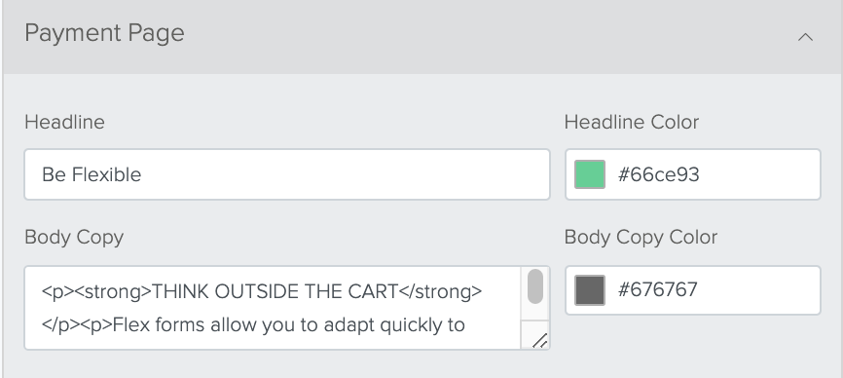Click the Body Copy label
843x378 pixels.
[74, 238]
